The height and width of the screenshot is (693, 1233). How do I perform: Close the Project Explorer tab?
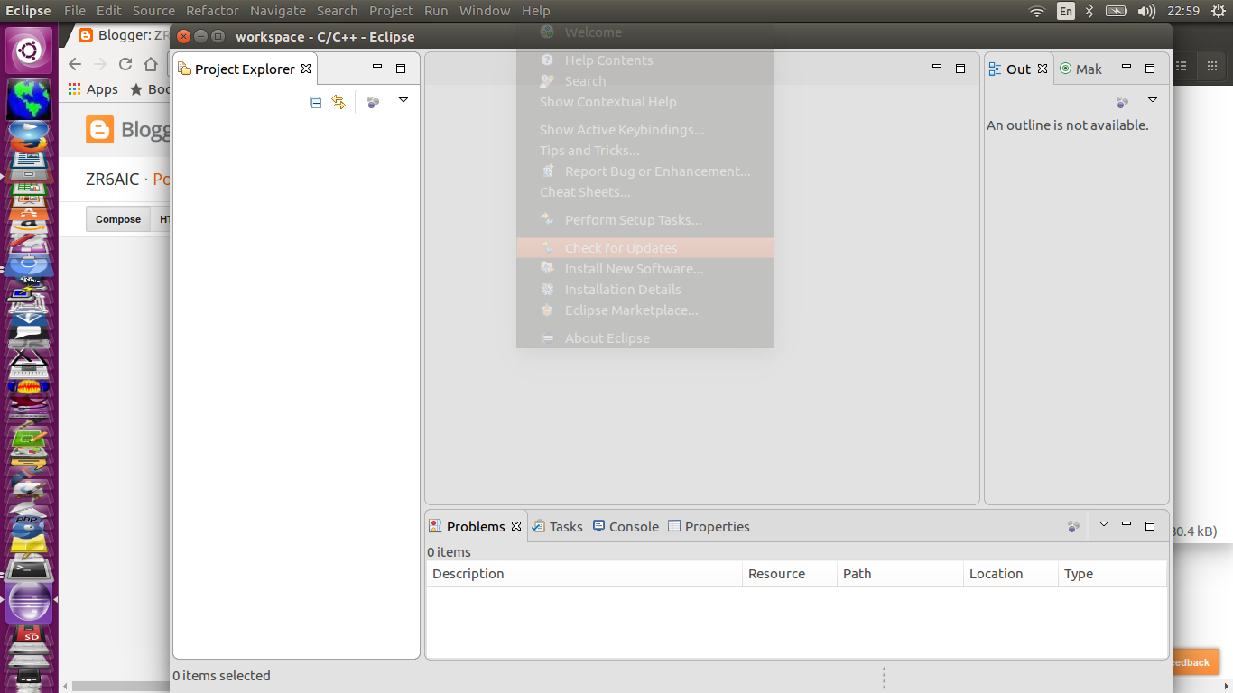tap(306, 69)
